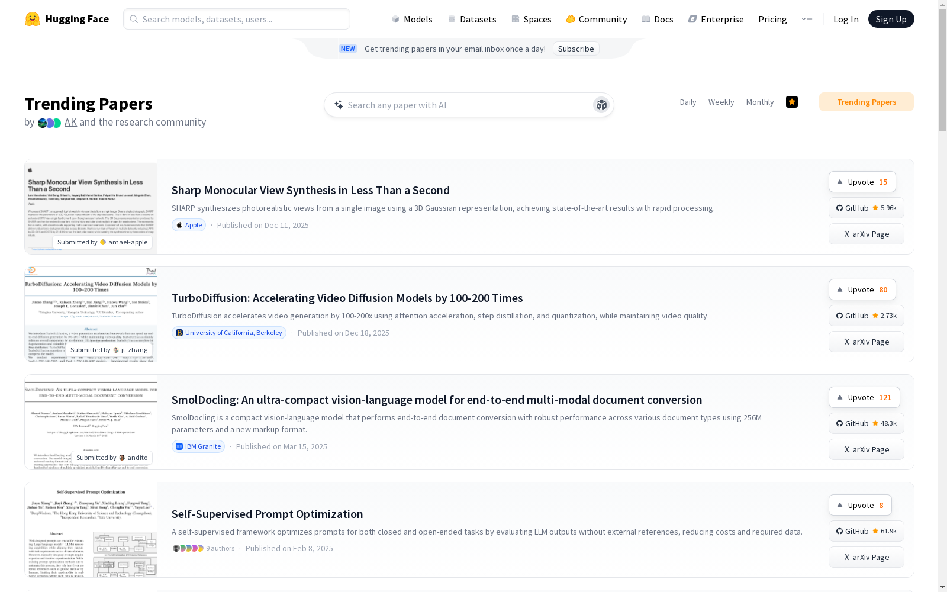
Task: Open GitHub repo for Self-Supervised Prompt Optimization
Action: click(x=866, y=531)
